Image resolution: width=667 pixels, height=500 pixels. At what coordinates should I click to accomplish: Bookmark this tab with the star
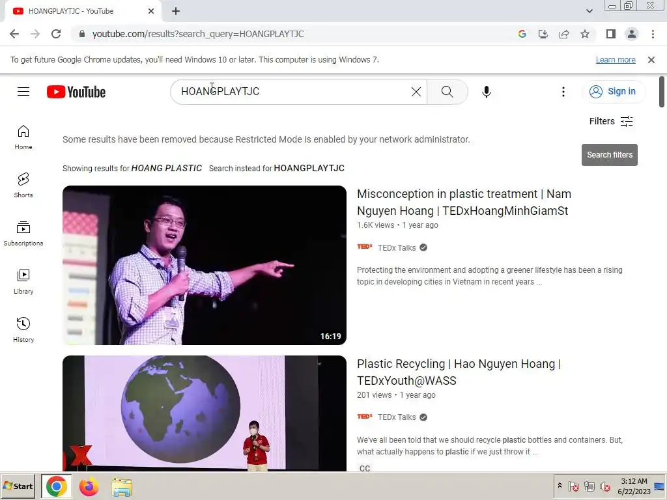(x=585, y=34)
